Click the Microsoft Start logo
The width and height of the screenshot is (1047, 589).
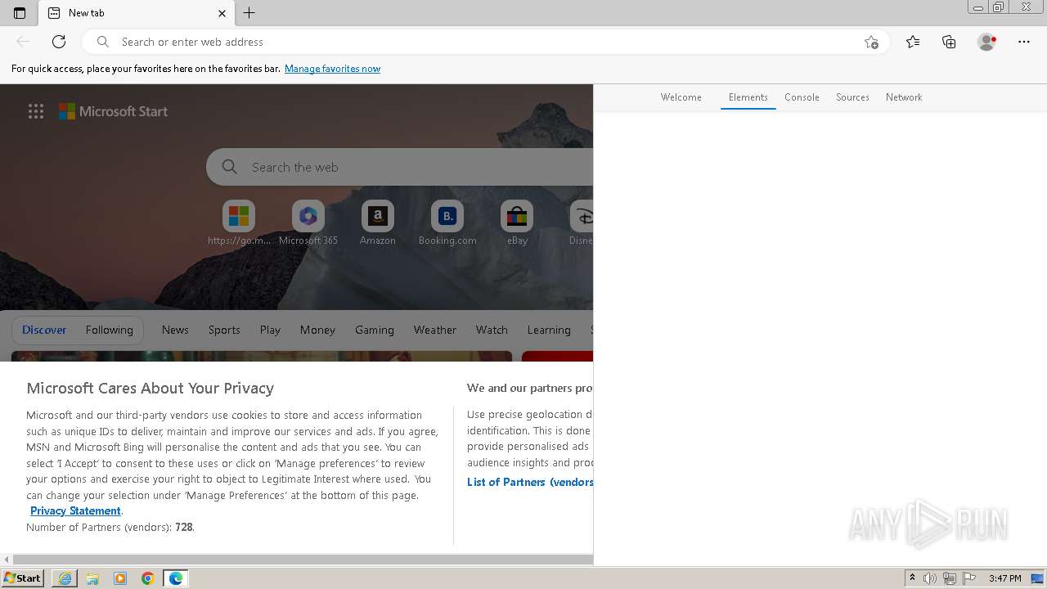113,111
